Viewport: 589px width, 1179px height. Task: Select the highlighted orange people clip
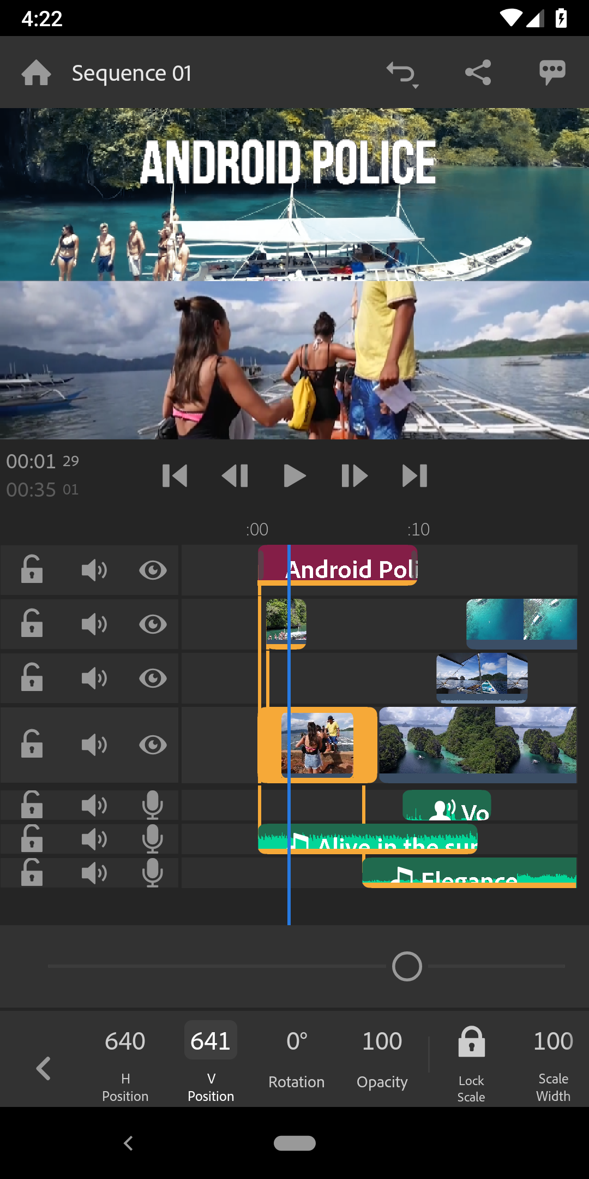click(317, 745)
